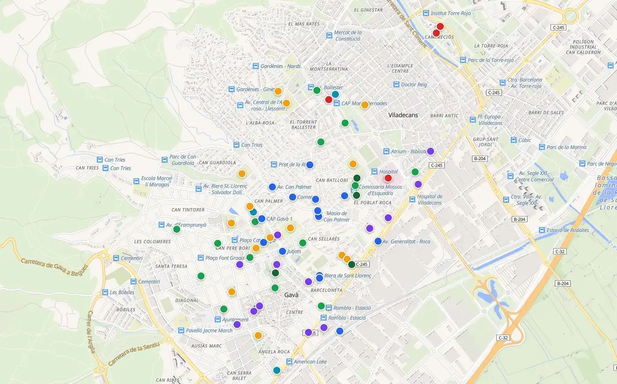The image size is (617, 384).
Task: Click the Av. Segle XXI - Centre Comercial icon
Action: coord(510,176)
